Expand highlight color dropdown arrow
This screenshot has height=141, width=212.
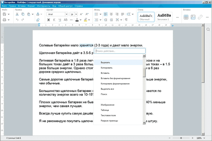pyautogui.click(x=89, y=20)
